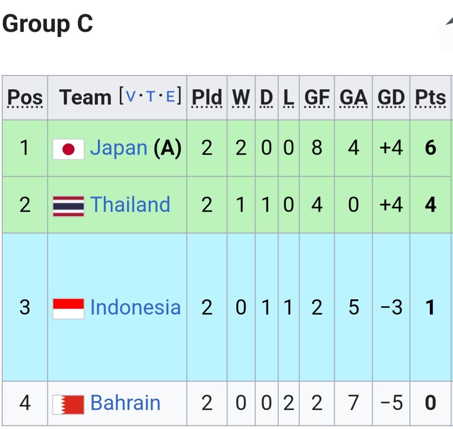This screenshot has height=429, width=453.
Task: Open the Bahrain team link
Action: coord(125,403)
